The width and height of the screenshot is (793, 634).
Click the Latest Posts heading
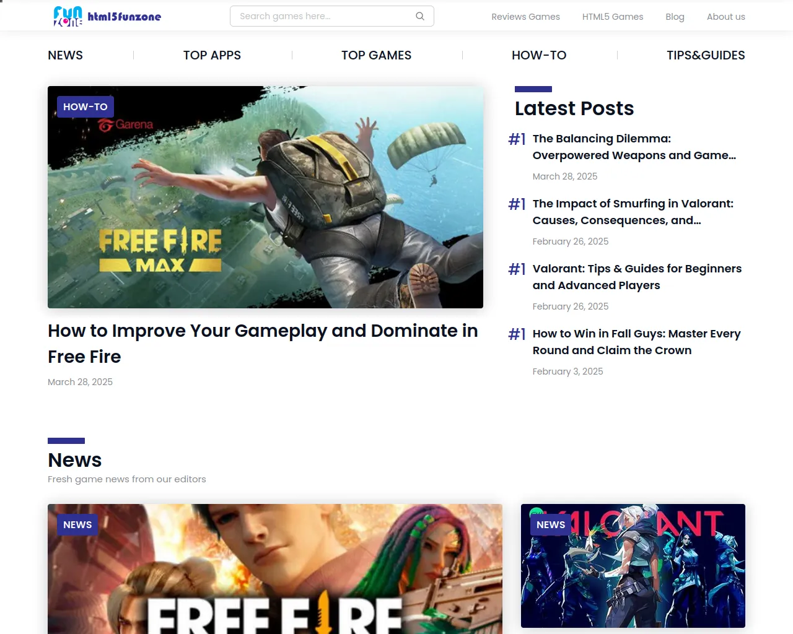pos(574,108)
